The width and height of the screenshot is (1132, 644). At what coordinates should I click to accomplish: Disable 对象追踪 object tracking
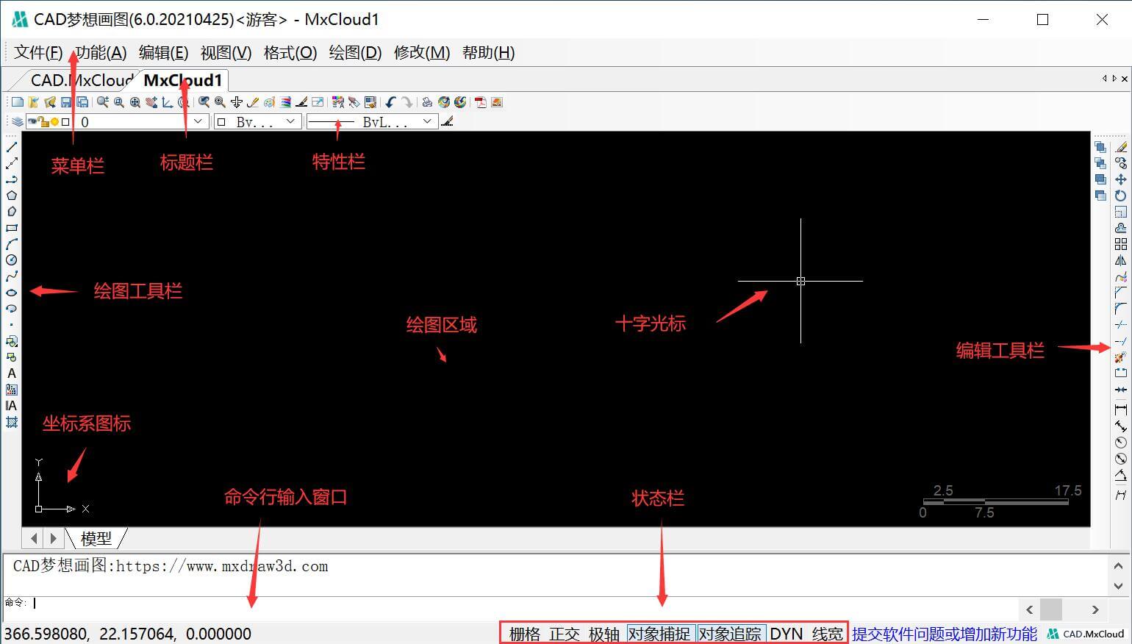[x=731, y=634]
